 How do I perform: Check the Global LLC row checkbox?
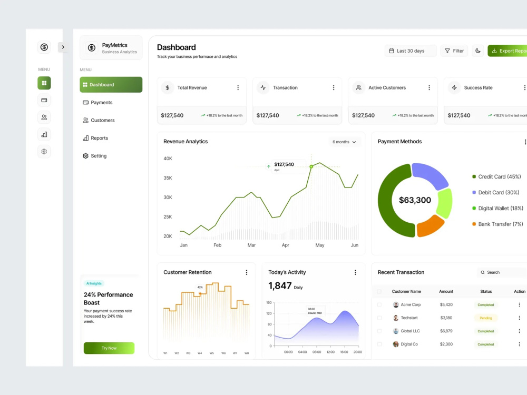tap(379, 331)
